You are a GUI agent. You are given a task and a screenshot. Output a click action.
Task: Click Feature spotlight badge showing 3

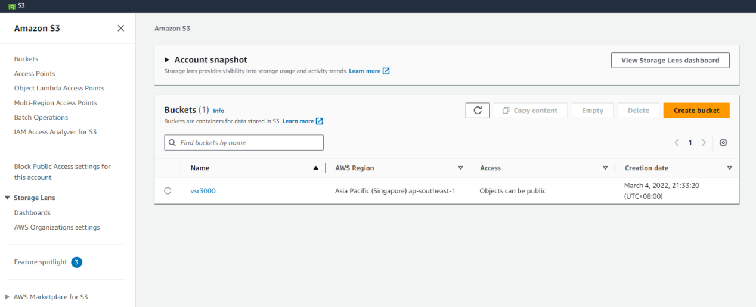coord(76,262)
